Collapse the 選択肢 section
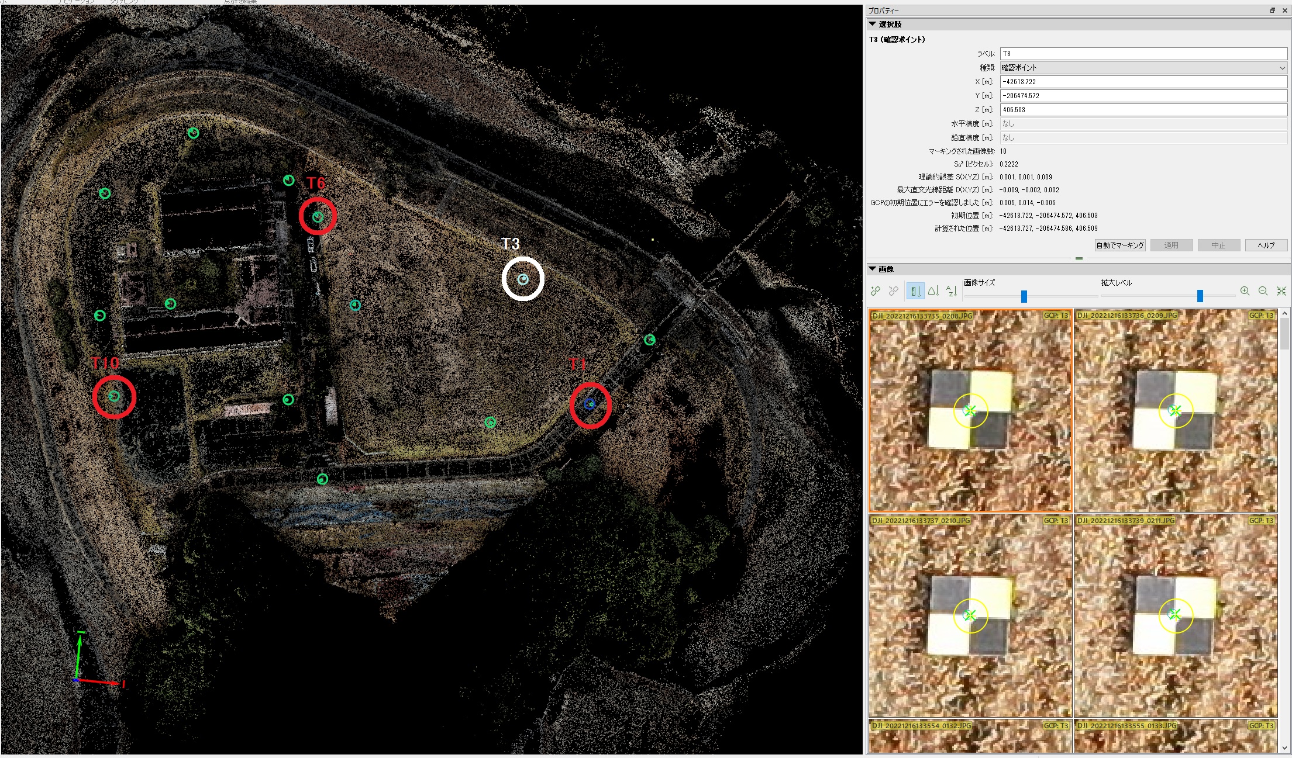Screen dimensions: 1292x758 (873, 25)
